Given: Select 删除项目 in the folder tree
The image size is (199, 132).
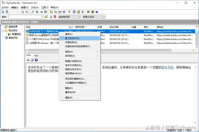Looking at the screenshot, I should (13, 38).
